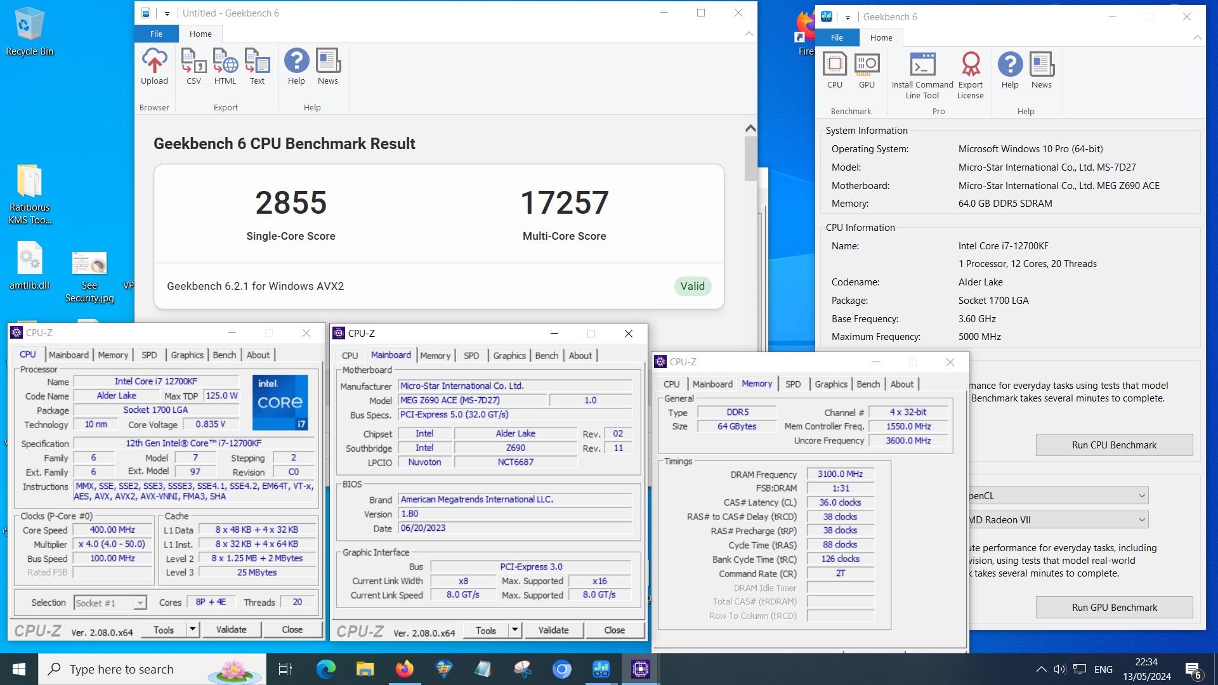Click Install Command Line Tool icon
The image size is (1218, 685).
[922, 75]
